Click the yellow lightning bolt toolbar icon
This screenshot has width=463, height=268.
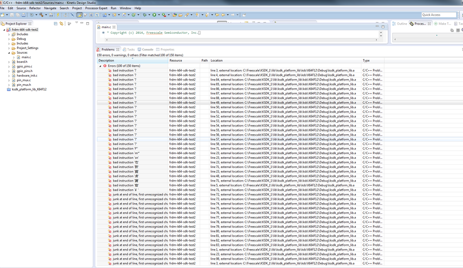(58, 15)
